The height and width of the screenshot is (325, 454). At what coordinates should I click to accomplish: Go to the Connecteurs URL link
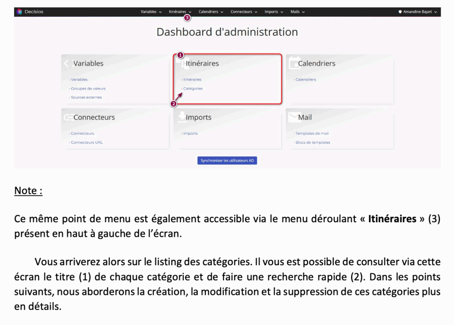tap(87, 143)
